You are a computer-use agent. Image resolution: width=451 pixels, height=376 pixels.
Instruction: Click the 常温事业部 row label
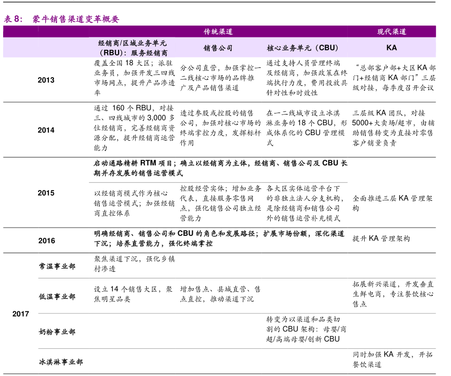click(57, 266)
